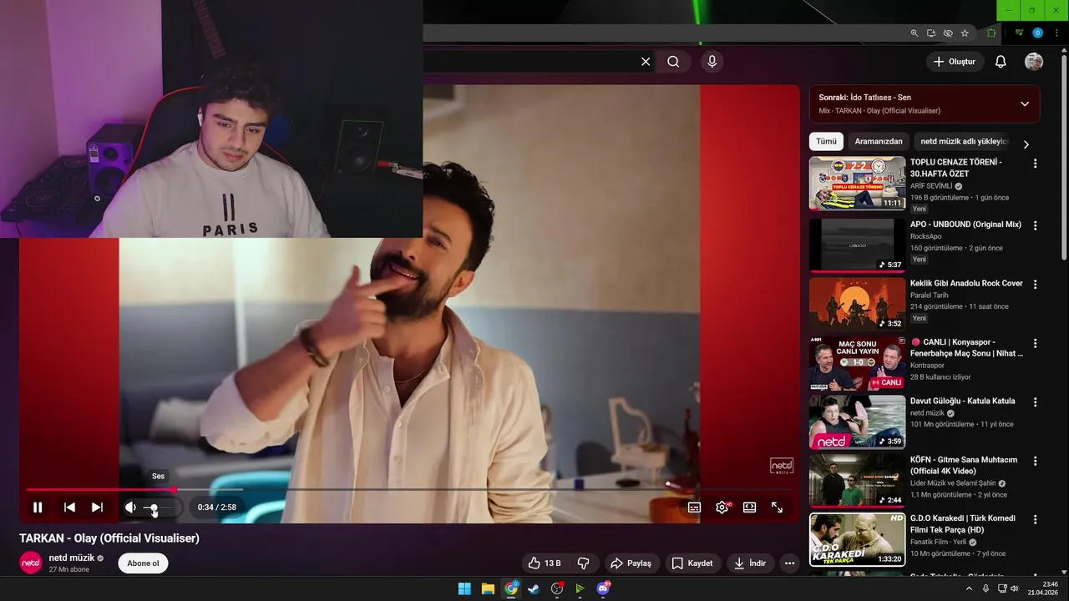Click the Oluştur create button
The image size is (1069, 601).
tap(955, 62)
